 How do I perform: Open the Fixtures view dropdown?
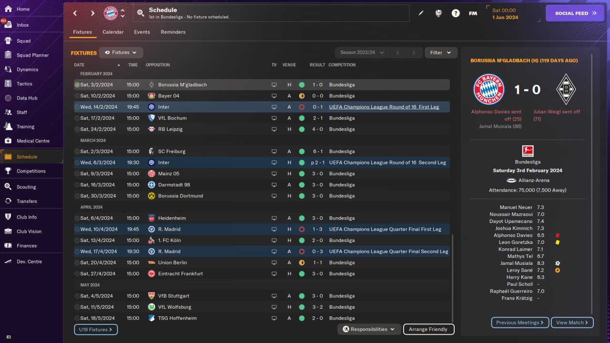(x=121, y=52)
